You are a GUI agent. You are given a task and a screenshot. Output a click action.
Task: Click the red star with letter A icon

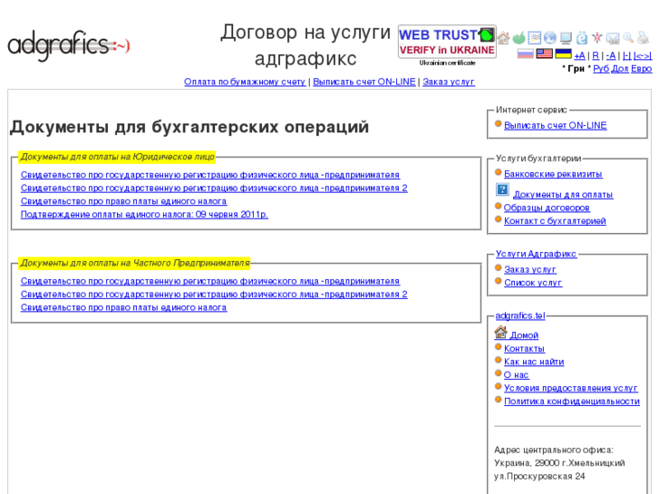tap(597, 38)
